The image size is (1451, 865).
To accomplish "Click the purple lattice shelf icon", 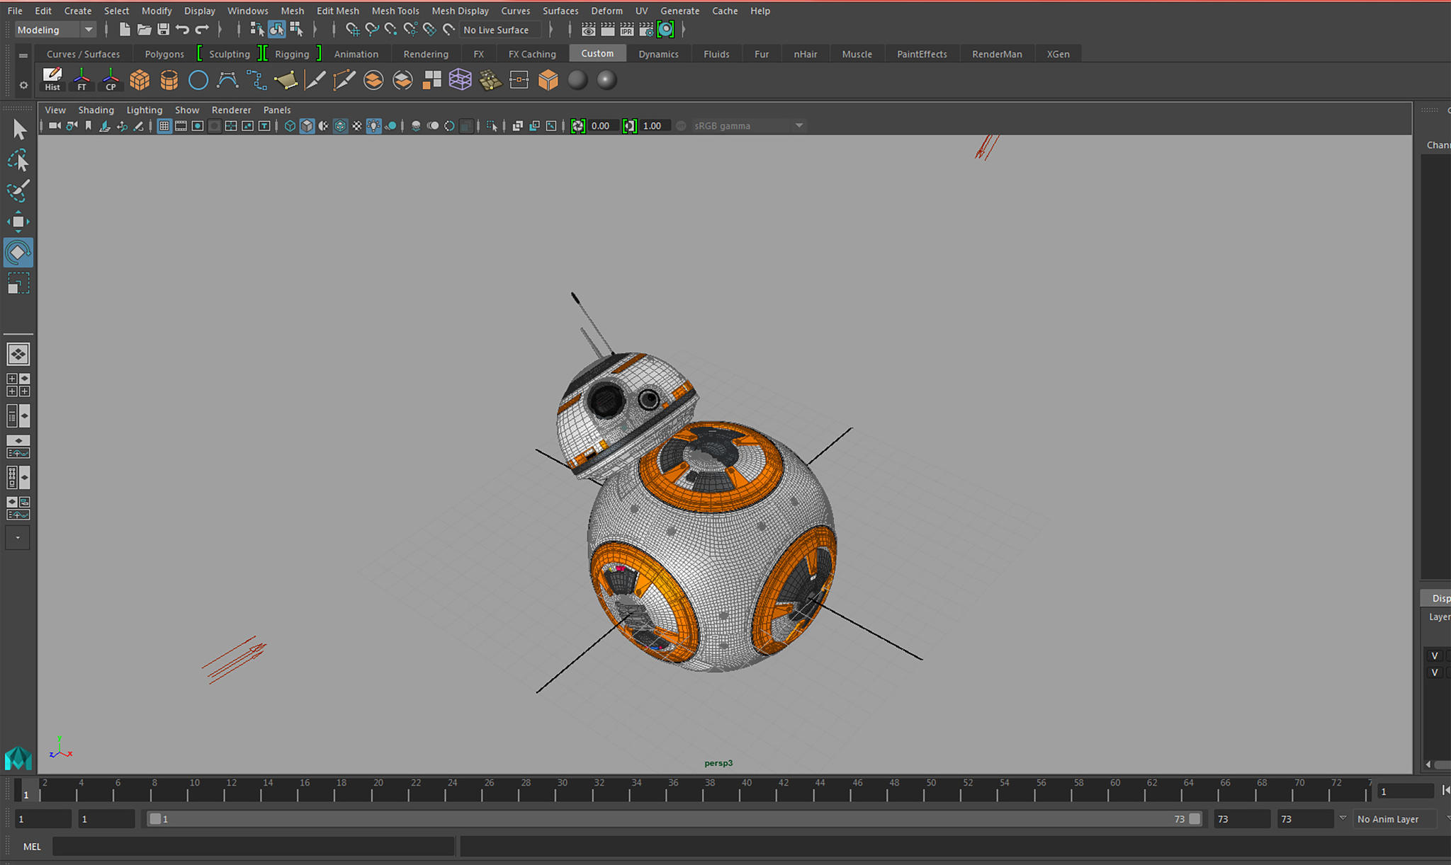I will [x=461, y=80].
